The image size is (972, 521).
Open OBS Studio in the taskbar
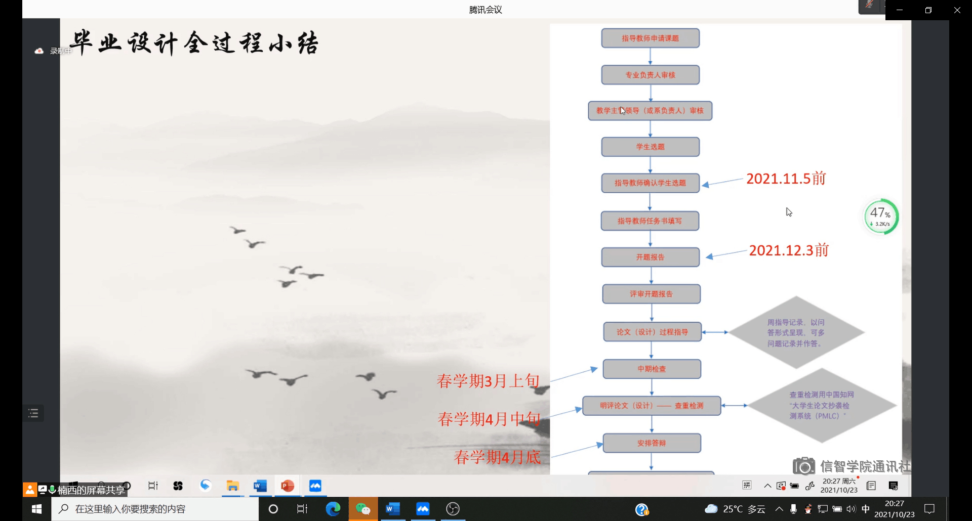pyautogui.click(x=453, y=509)
